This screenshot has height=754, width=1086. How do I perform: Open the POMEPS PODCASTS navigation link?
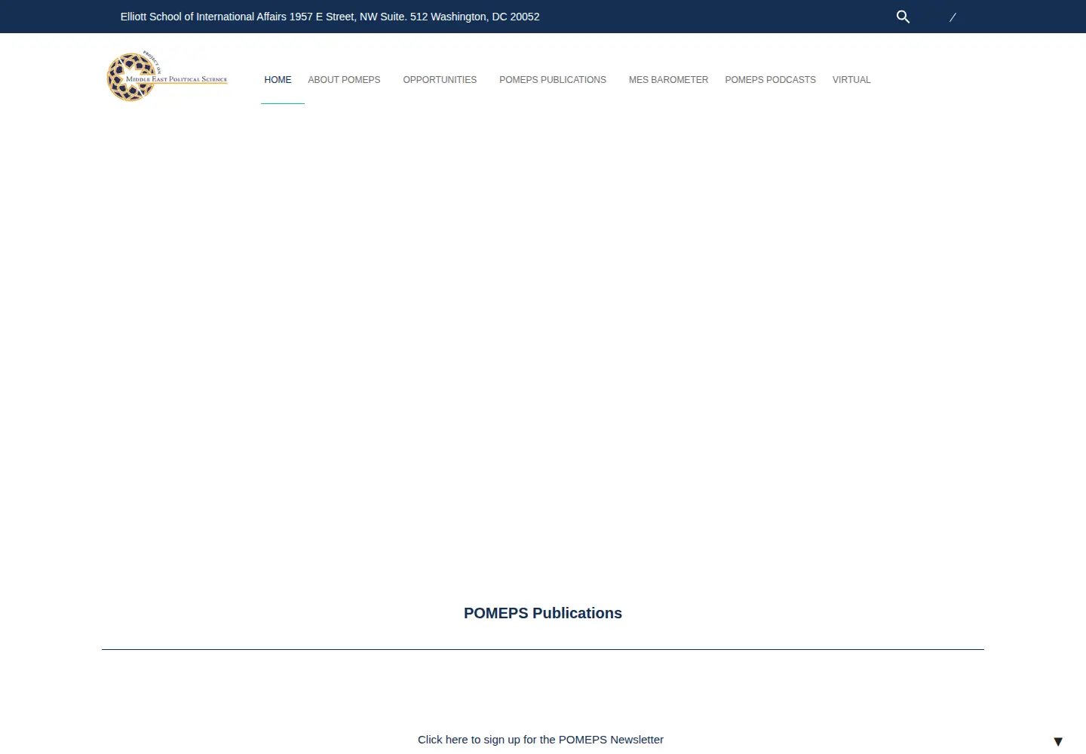[x=770, y=80]
